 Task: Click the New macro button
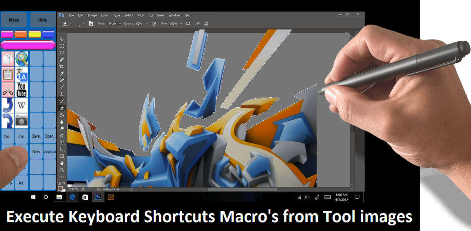[x=36, y=152]
